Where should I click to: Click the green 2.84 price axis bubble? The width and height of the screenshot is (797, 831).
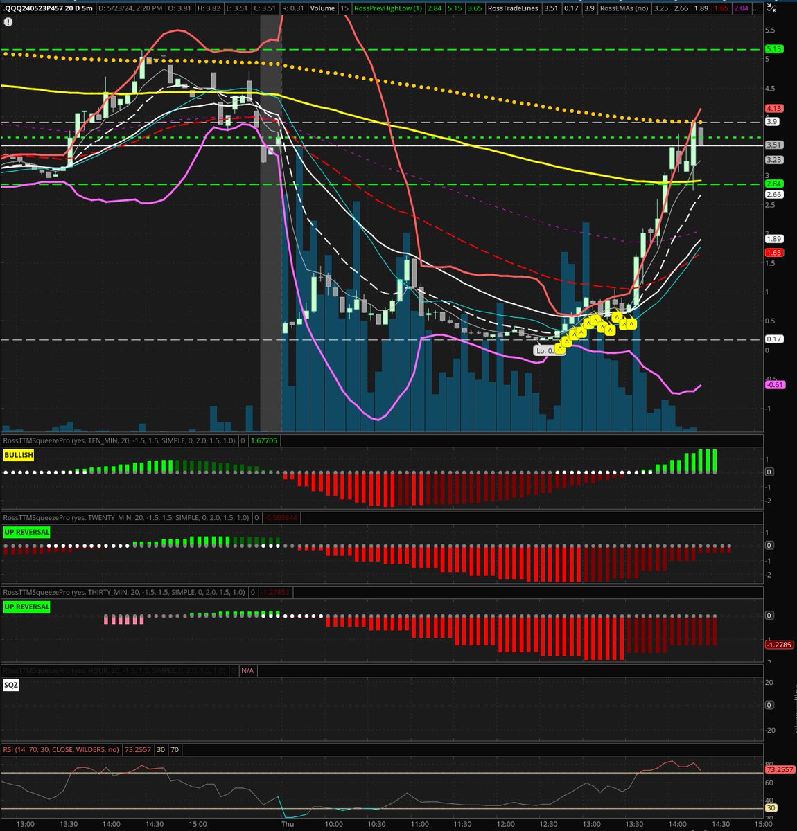[x=773, y=184]
